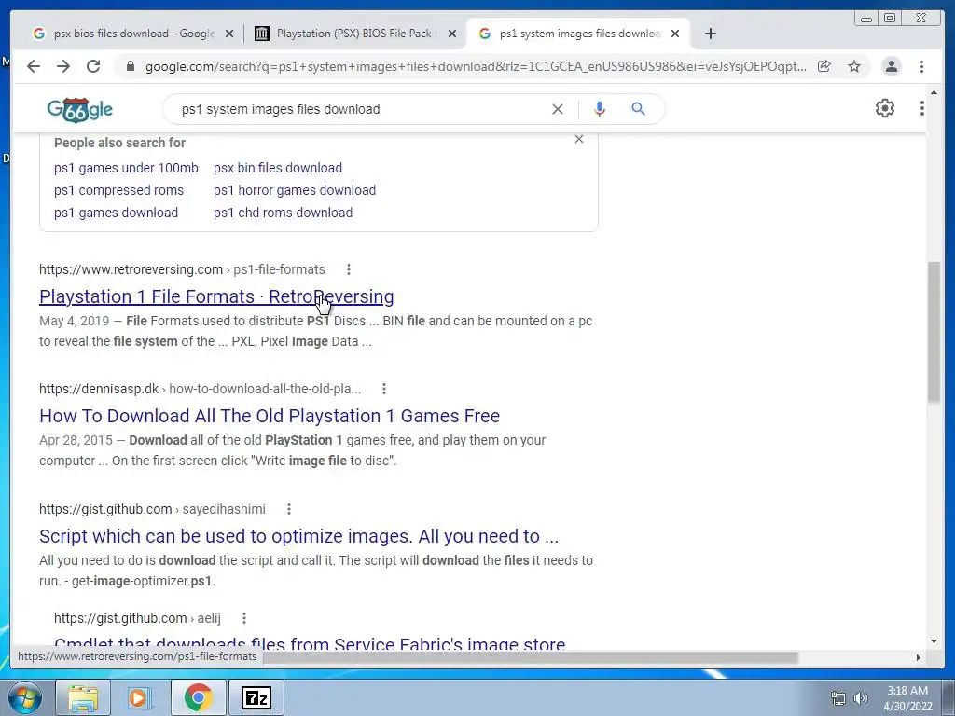
Task: Search 'ps1 games under 100mb'
Action: tap(126, 168)
